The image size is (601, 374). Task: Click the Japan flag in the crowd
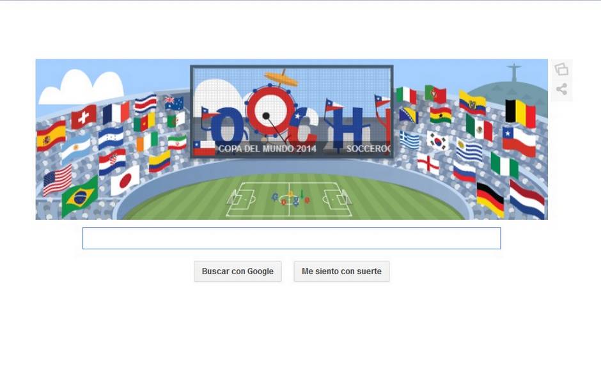click(x=125, y=180)
